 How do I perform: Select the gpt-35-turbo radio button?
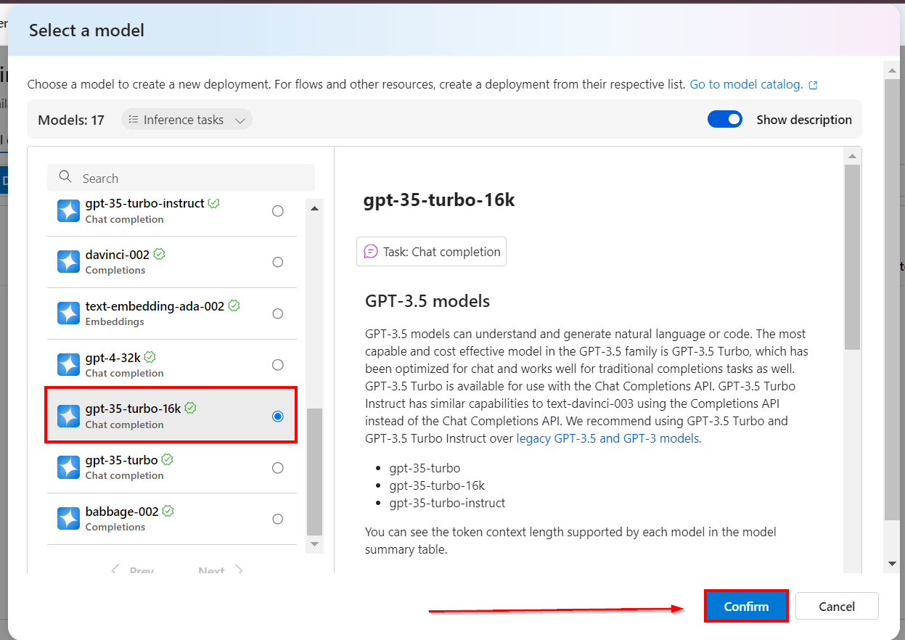tap(277, 468)
